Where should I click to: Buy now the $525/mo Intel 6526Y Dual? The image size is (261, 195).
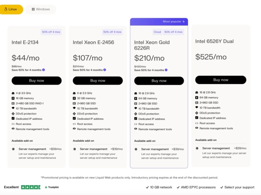coord(221,80)
